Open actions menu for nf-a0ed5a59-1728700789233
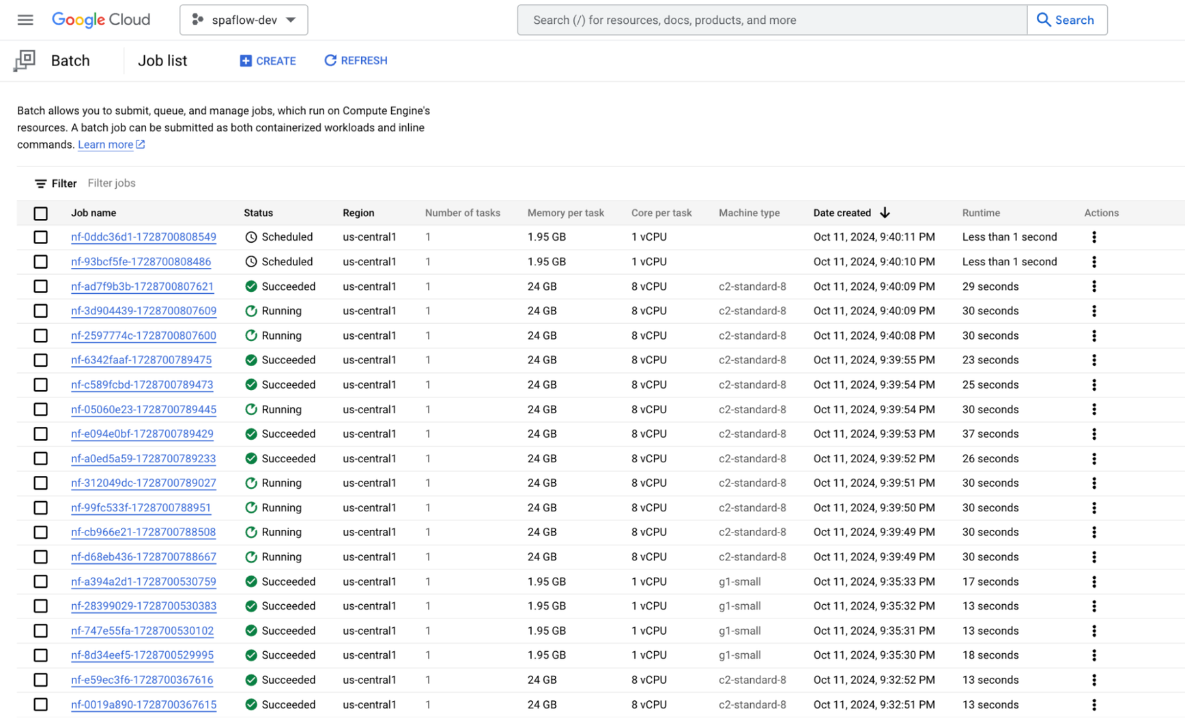 point(1094,459)
